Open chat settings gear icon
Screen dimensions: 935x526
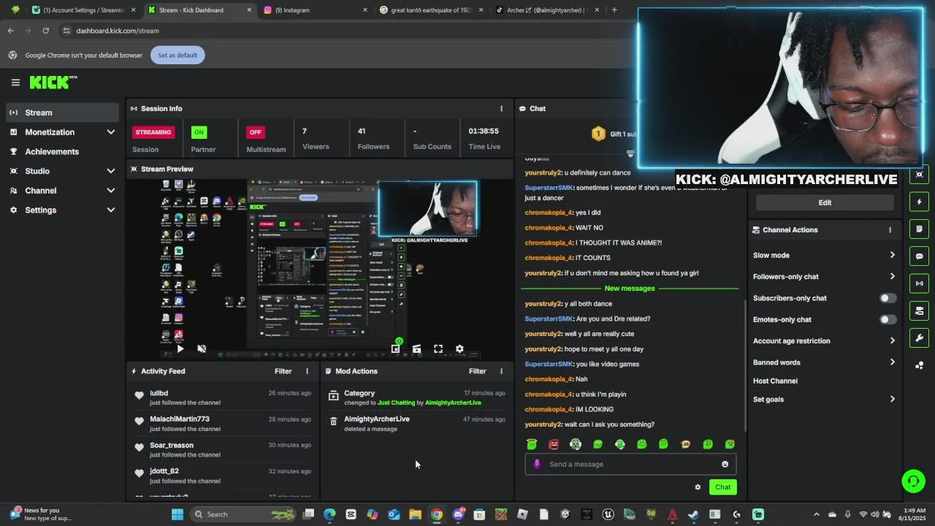point(698,487)
